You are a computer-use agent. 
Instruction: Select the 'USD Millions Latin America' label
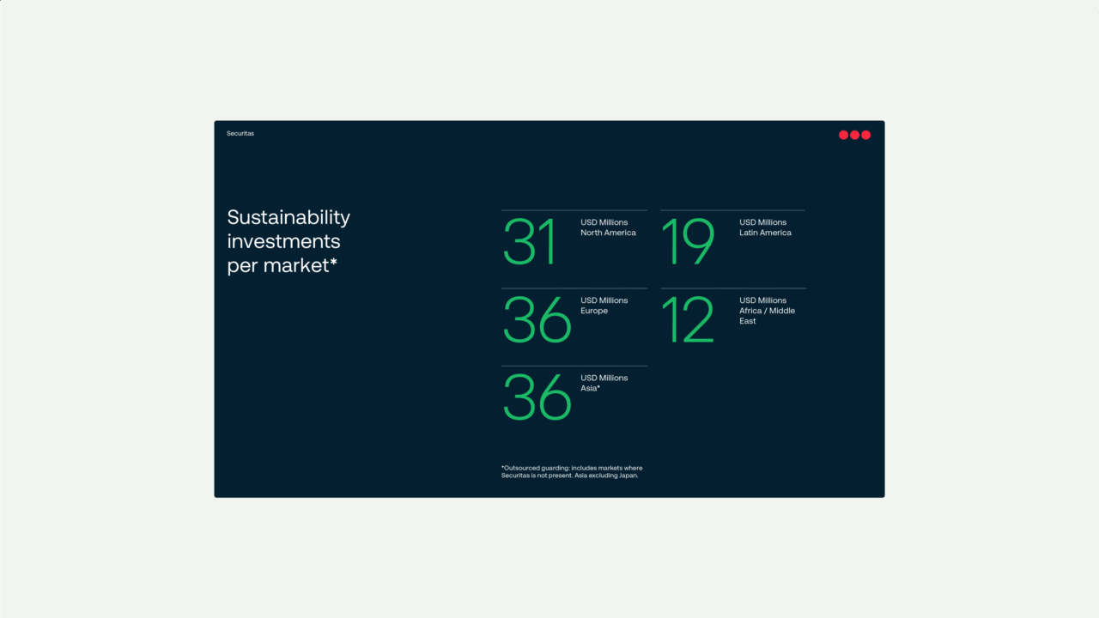pyautogui.click(x=765, y=227)
